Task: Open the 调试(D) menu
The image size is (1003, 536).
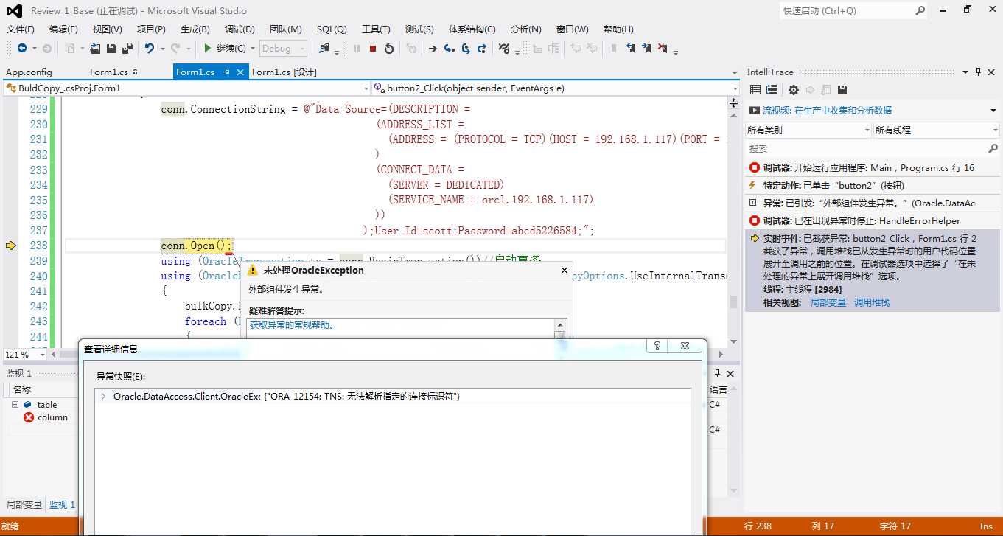Action: click(x=240, y=29)
